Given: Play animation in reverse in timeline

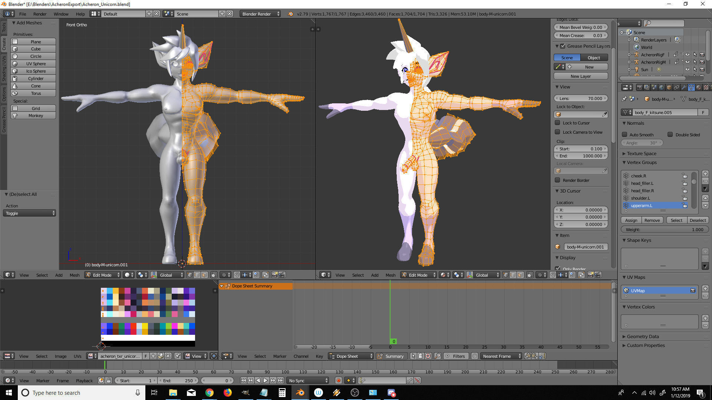Looking at the screenshot, I should click(258, 380).
